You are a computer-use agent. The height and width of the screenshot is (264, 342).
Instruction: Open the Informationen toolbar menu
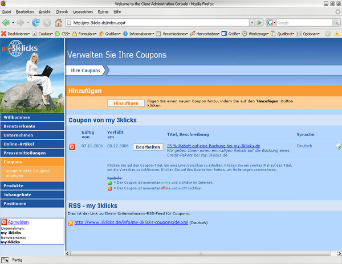point(139,34)
